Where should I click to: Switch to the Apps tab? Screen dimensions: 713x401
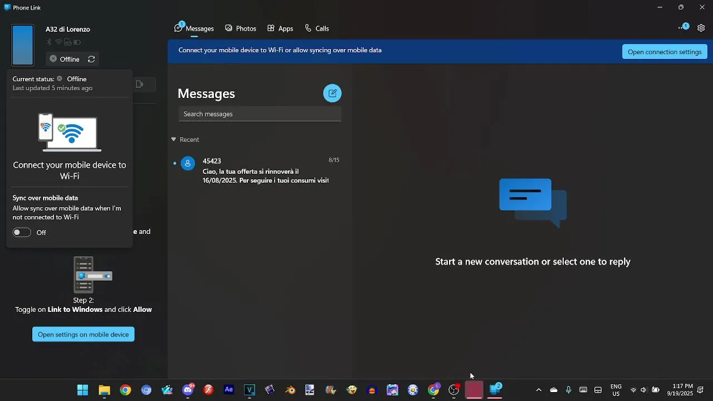pos(280,28)
